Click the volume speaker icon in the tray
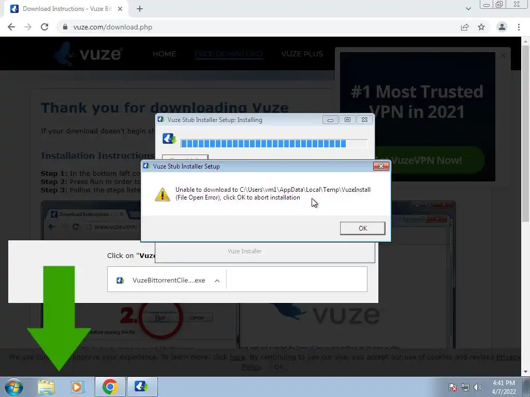Viewport: 530px width, 397px height. click(x=478, y=387)
